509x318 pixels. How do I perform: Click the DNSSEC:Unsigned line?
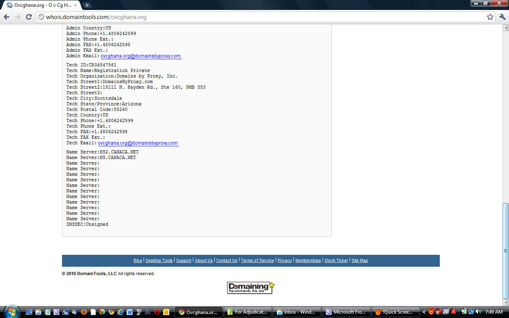(87, 225)
